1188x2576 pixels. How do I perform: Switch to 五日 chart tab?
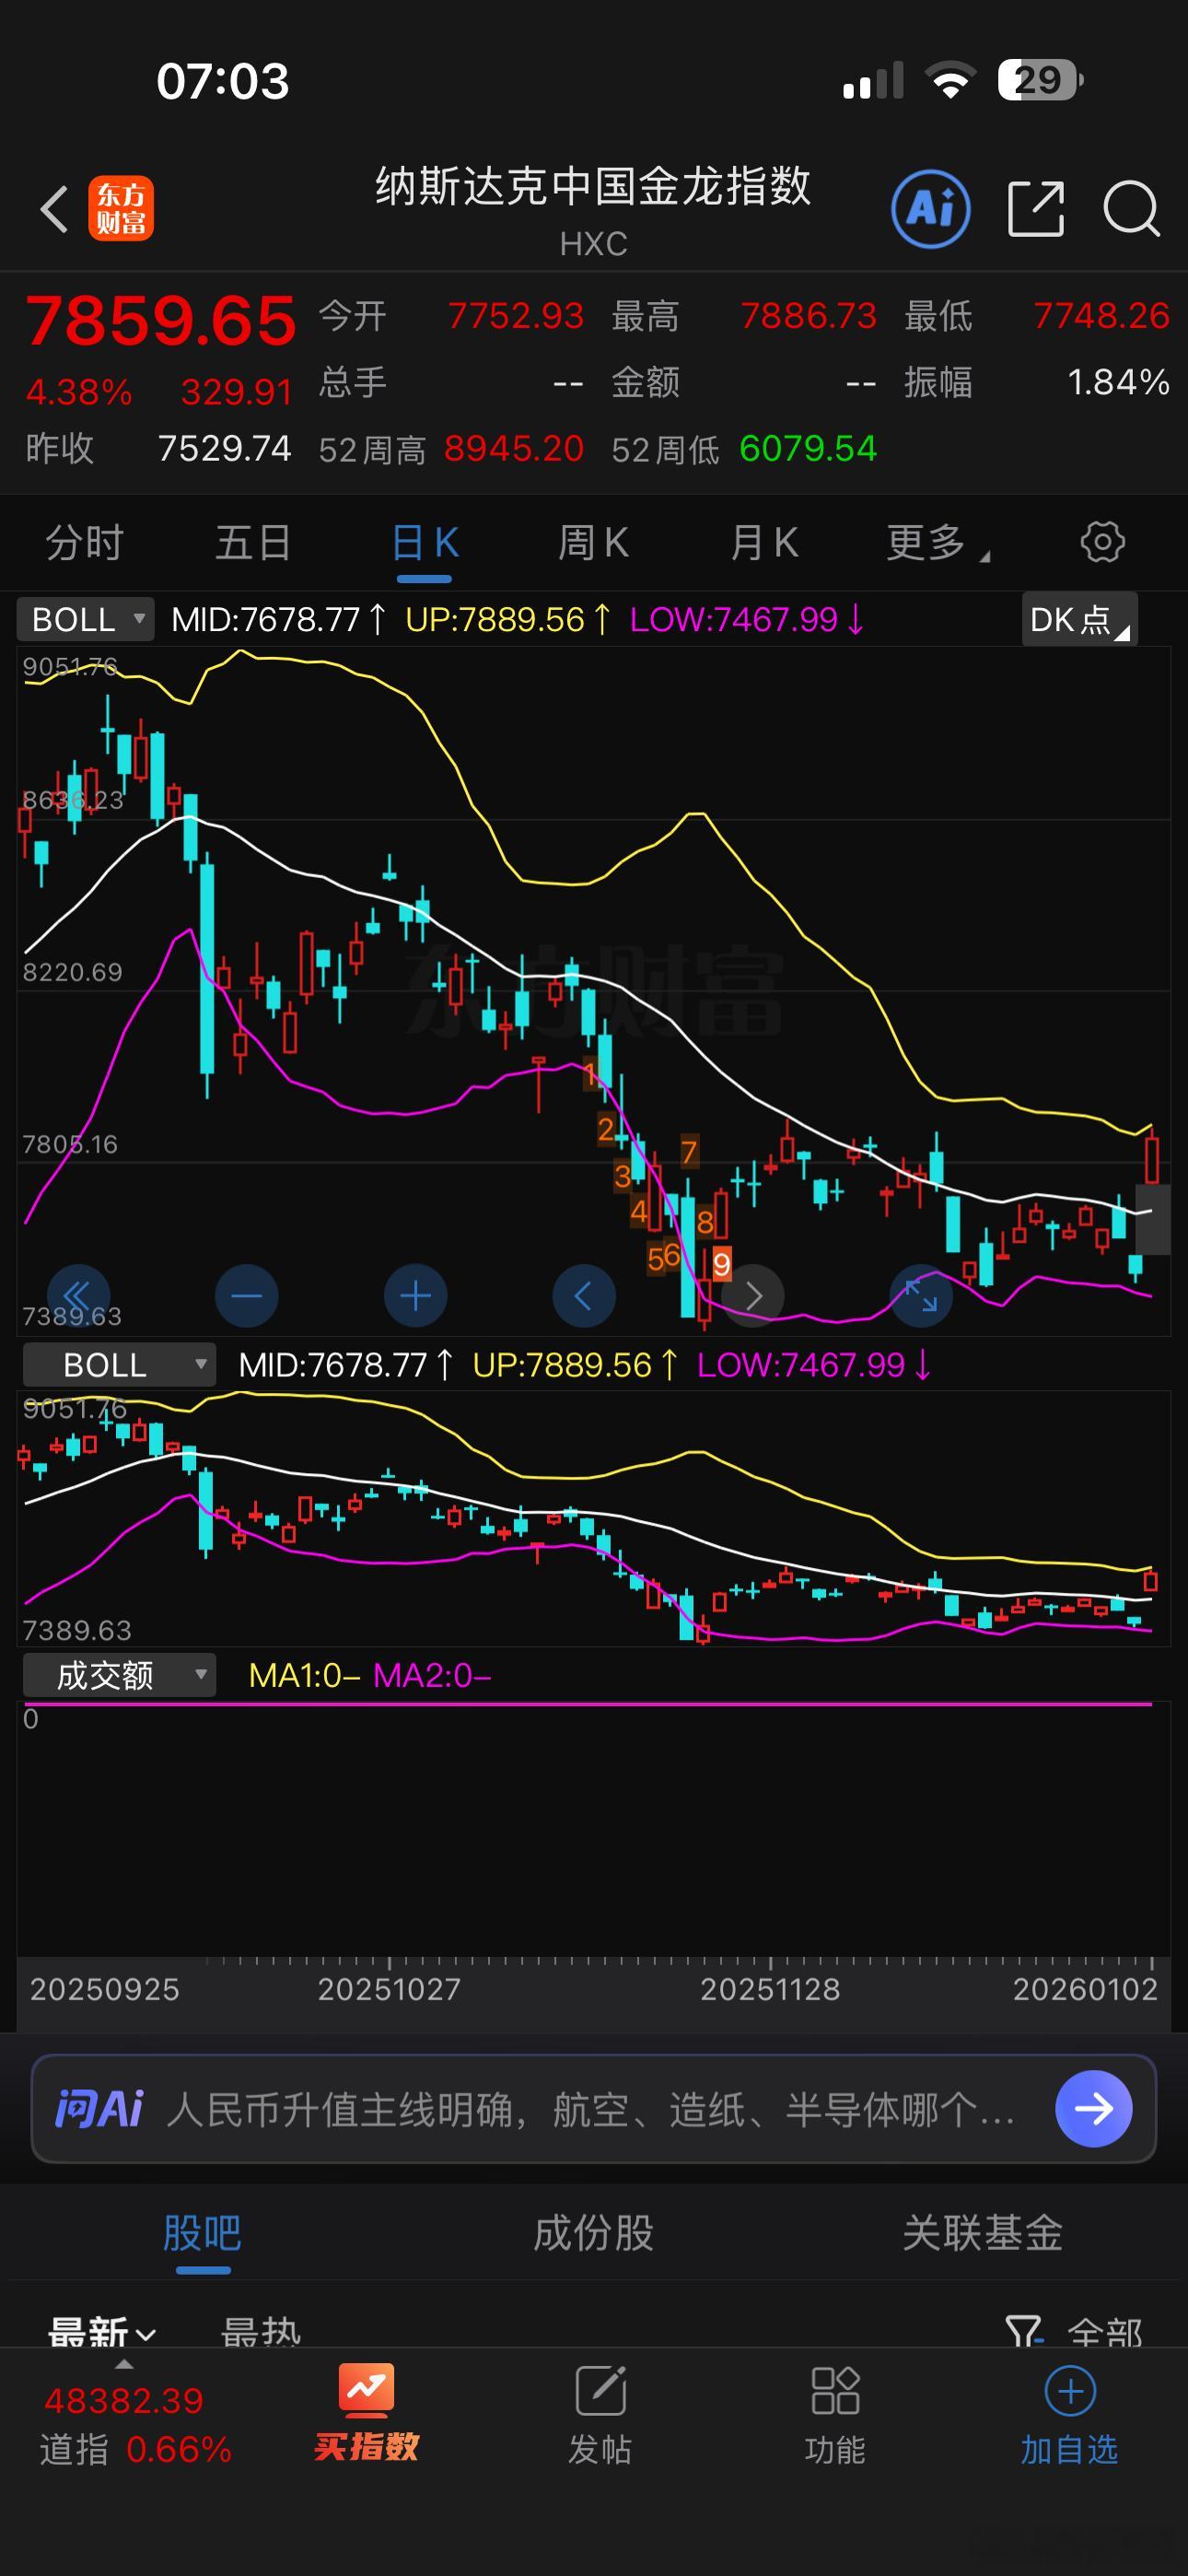click(254, 543)
